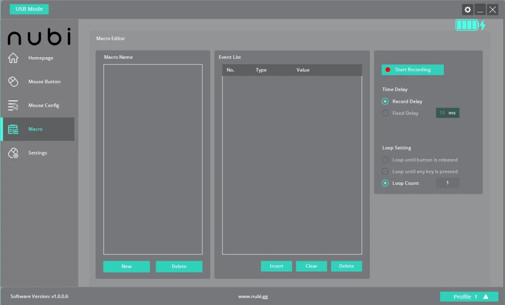Go to the Homepage tab label
Image resolution: width=505 pixels, height=305 pixels.
coord(41,58)
